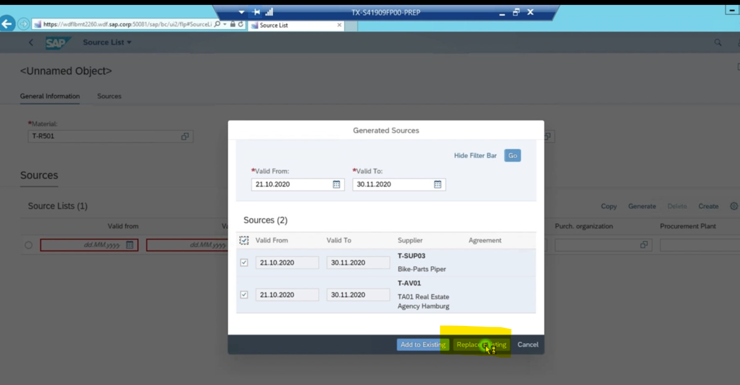Click the lock security icon in address bar
Viewport: 740px width, 385px height.
[233, 24]
